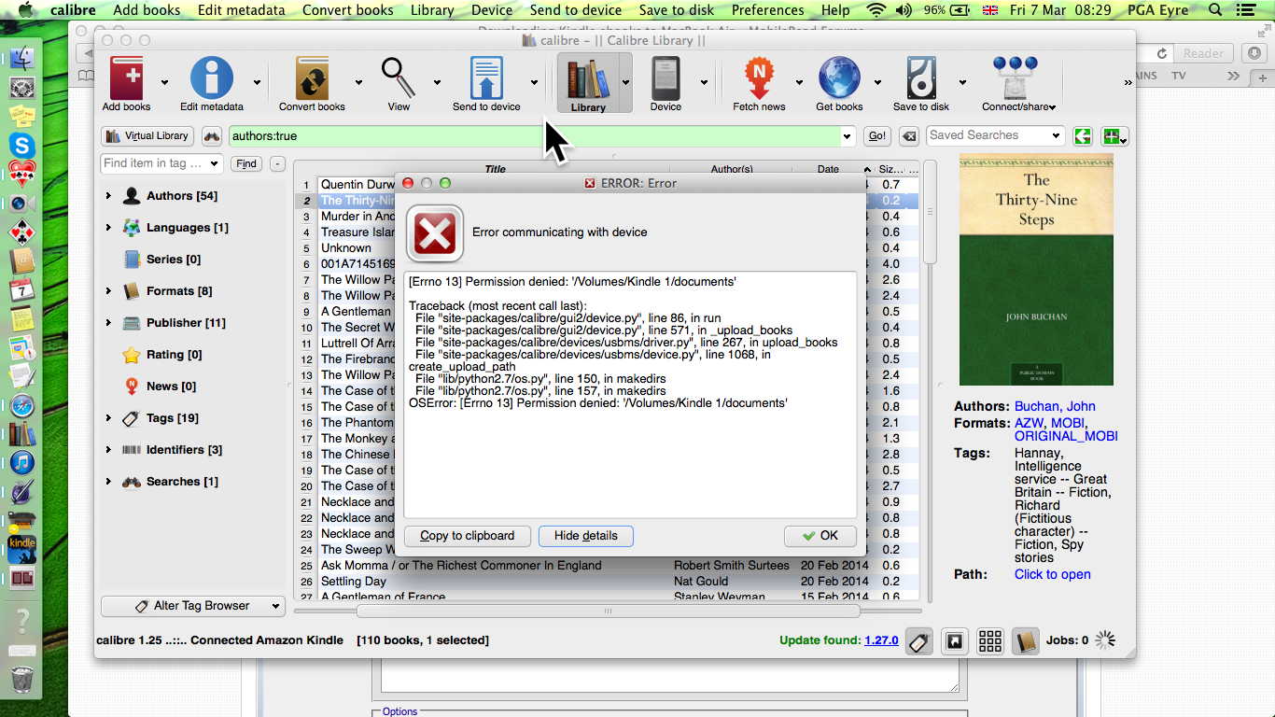Open Skype from the Dock

point(21,145)
